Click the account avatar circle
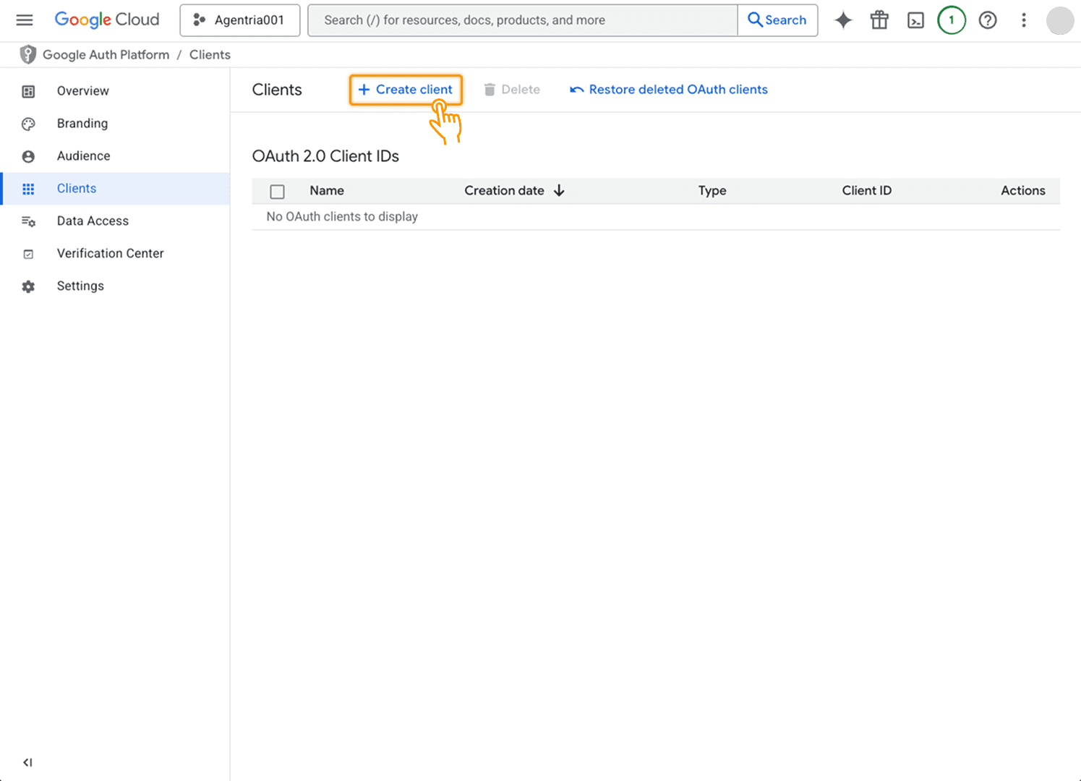Screen dimensions: 1081x781 (1060, 20)
